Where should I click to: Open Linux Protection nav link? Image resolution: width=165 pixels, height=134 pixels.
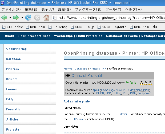89,36
